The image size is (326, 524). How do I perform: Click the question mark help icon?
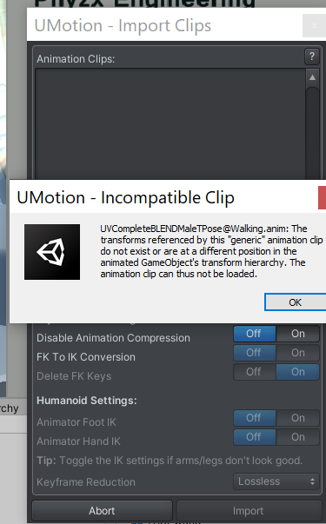(x=311, y=56)
